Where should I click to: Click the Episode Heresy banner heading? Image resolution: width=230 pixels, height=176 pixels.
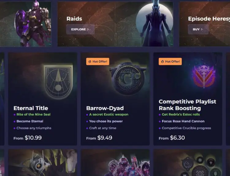point(209,19)
